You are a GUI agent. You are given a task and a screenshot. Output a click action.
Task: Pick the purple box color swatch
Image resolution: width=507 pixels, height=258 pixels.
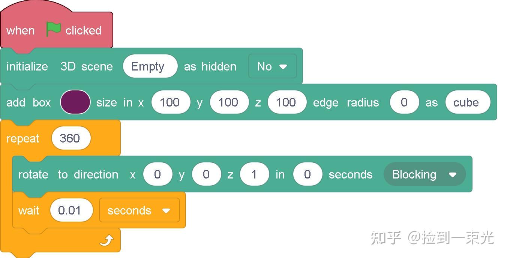[x=75, y=102]
